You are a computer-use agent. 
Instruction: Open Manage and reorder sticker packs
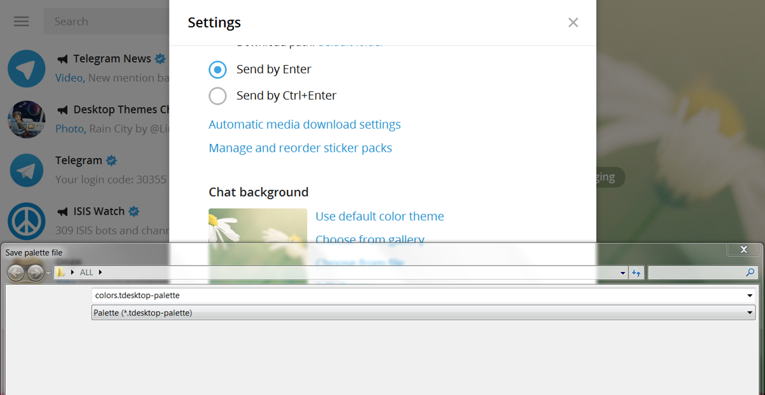tap(300, 148)
